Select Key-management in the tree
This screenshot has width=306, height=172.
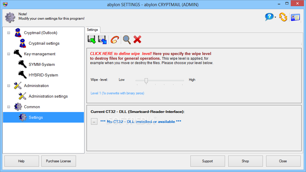click(40, 54)
